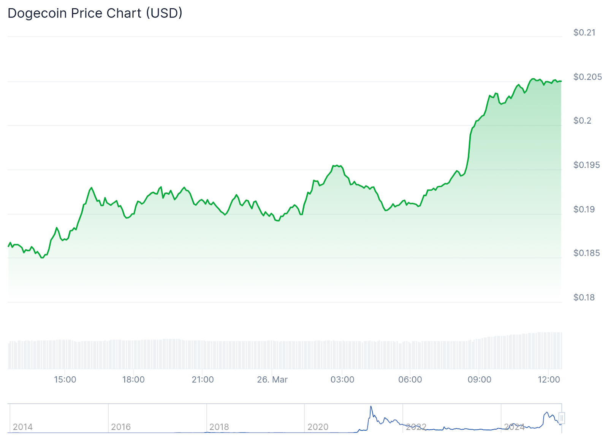This screenshot has height=444, width=608.
Task: Select the 12:00 time axis label
Action: pyautogui.click(x=549, y=379)
